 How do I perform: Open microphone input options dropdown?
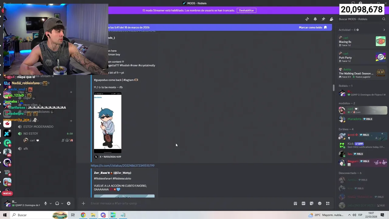click(x=50, y=203)
